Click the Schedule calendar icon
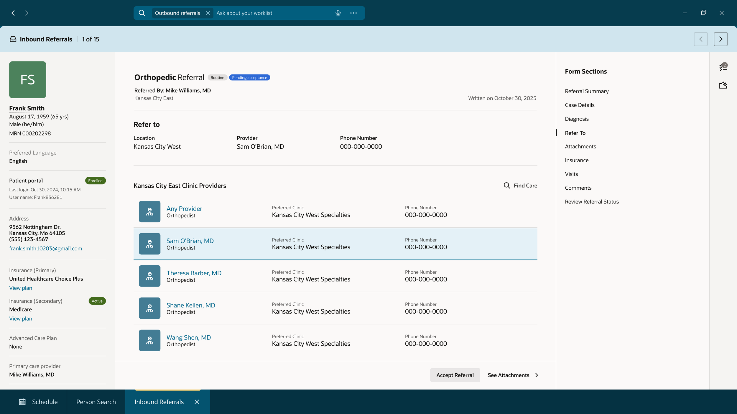This screenshot has width=737, height=414. tap(22, 402)
